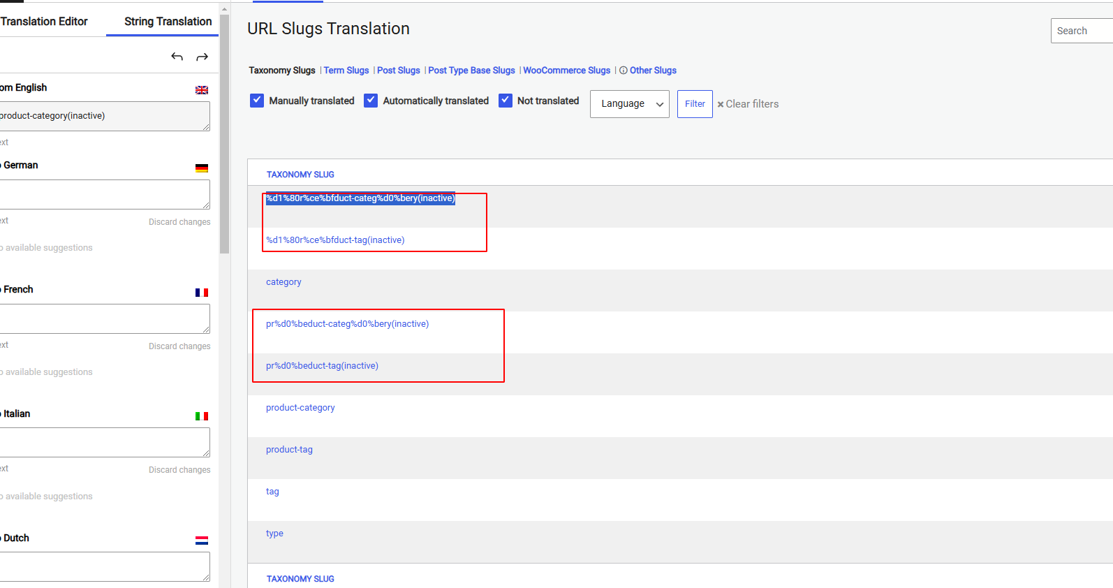Click the undo arrow icon
The height and width of the screenshot is (588, 1113).
(x=177, y=57)
